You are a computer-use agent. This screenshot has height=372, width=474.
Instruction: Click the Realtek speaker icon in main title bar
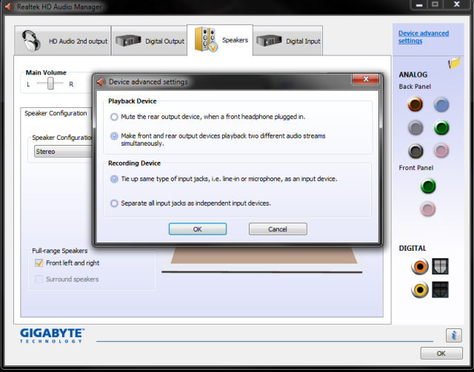(9, 7)
